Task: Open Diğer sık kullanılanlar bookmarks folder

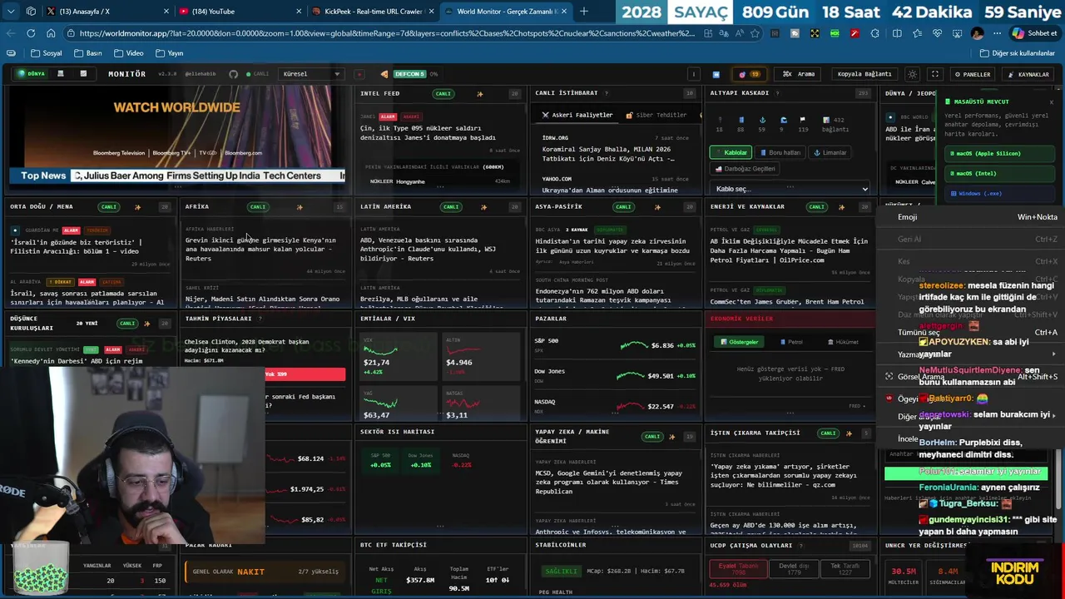Action: (x=1018, y=53)
